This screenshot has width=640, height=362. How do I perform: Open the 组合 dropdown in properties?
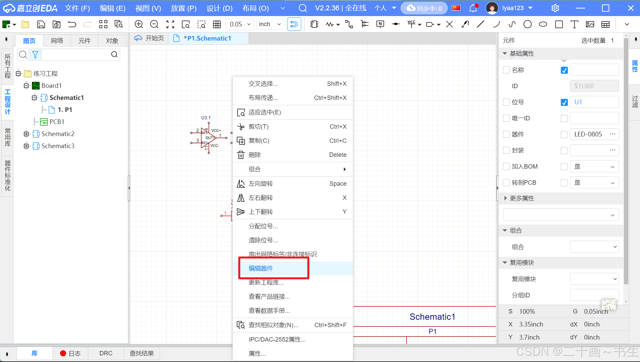[594, 247]
